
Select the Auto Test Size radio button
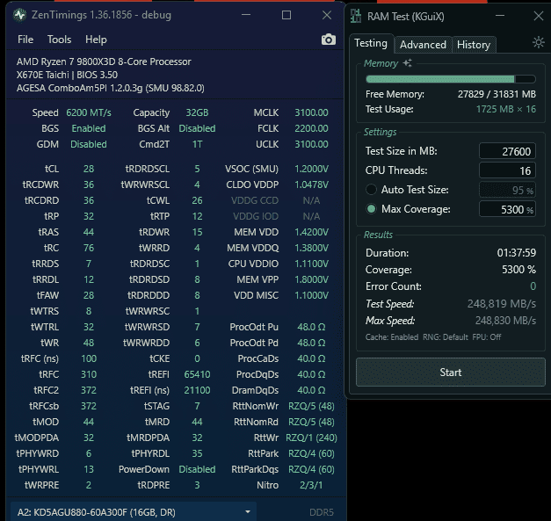pyautogui.click(x=371, y=190)
